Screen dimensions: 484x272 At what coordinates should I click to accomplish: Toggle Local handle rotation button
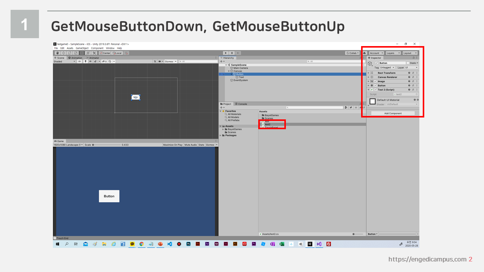tap(117, 53)
